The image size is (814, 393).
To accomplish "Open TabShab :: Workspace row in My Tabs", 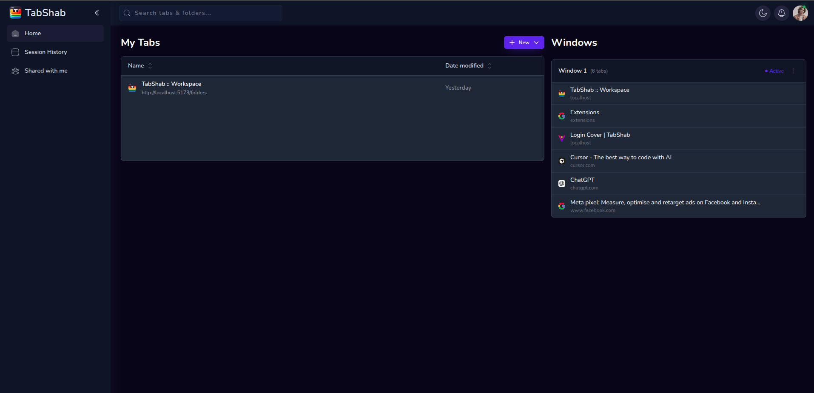I will coord(171,88).
